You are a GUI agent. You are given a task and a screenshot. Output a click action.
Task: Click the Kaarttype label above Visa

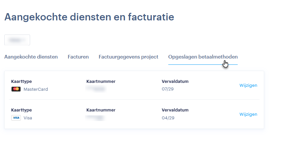[x=21, y=110]
